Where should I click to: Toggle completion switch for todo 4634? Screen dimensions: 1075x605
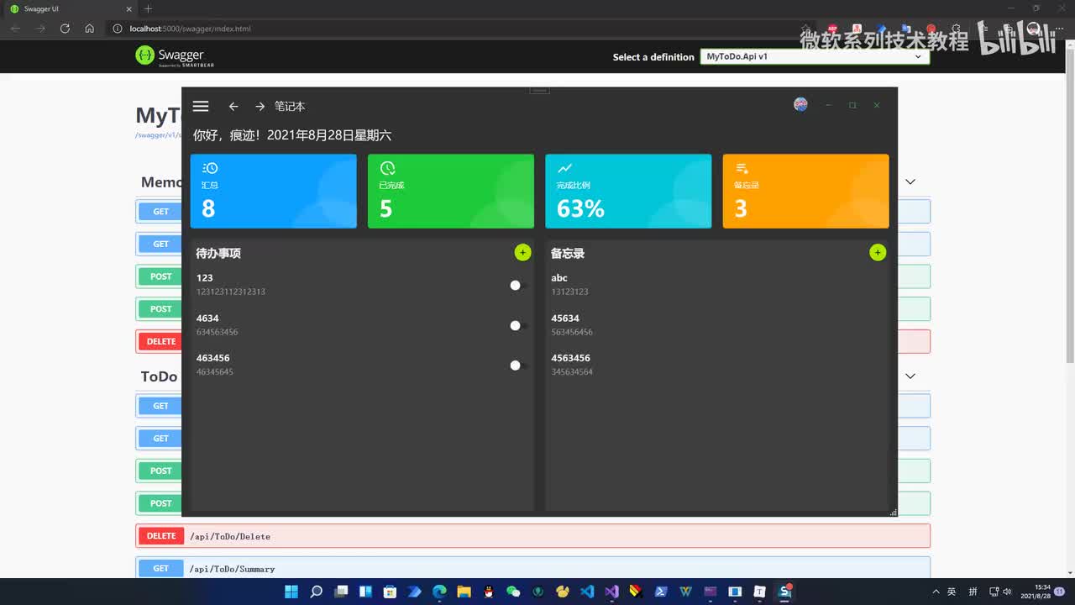pos(518,325)
